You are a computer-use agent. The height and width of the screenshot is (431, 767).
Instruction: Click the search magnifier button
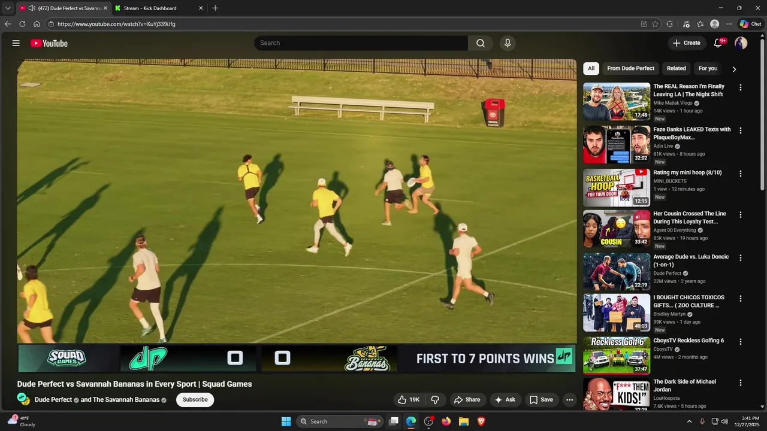481,43
